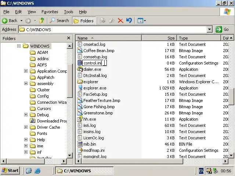Click the dialer.exe phone icon
235x176 pixels.
pos(80,69)
